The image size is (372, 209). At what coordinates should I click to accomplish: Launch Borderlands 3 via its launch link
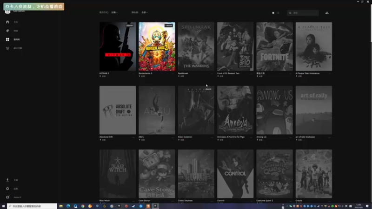[x=142, y=76]
